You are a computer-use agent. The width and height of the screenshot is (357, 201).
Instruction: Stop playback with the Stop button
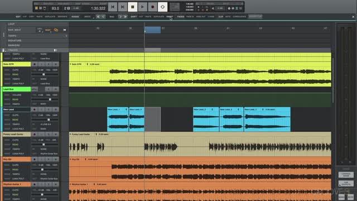coord(133,7)
